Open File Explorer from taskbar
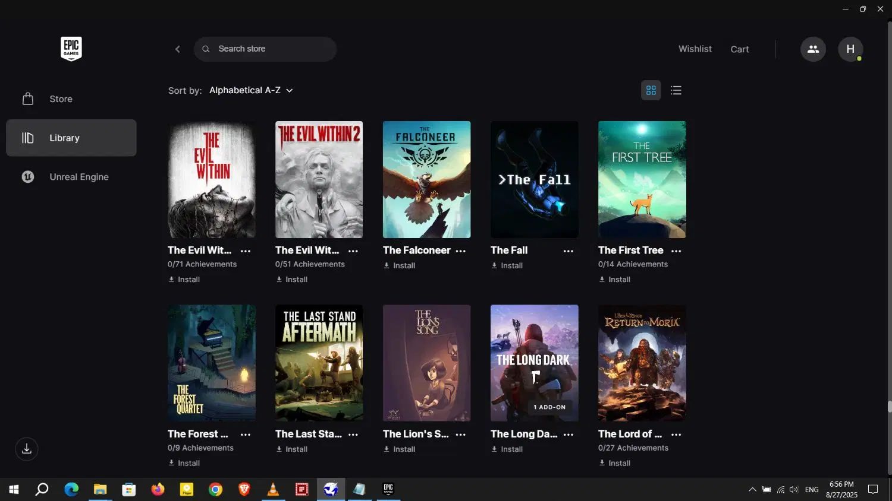Image resolution: width=892 pixels, height=501 pixels. pyautogui.click(x=100, y=489)
